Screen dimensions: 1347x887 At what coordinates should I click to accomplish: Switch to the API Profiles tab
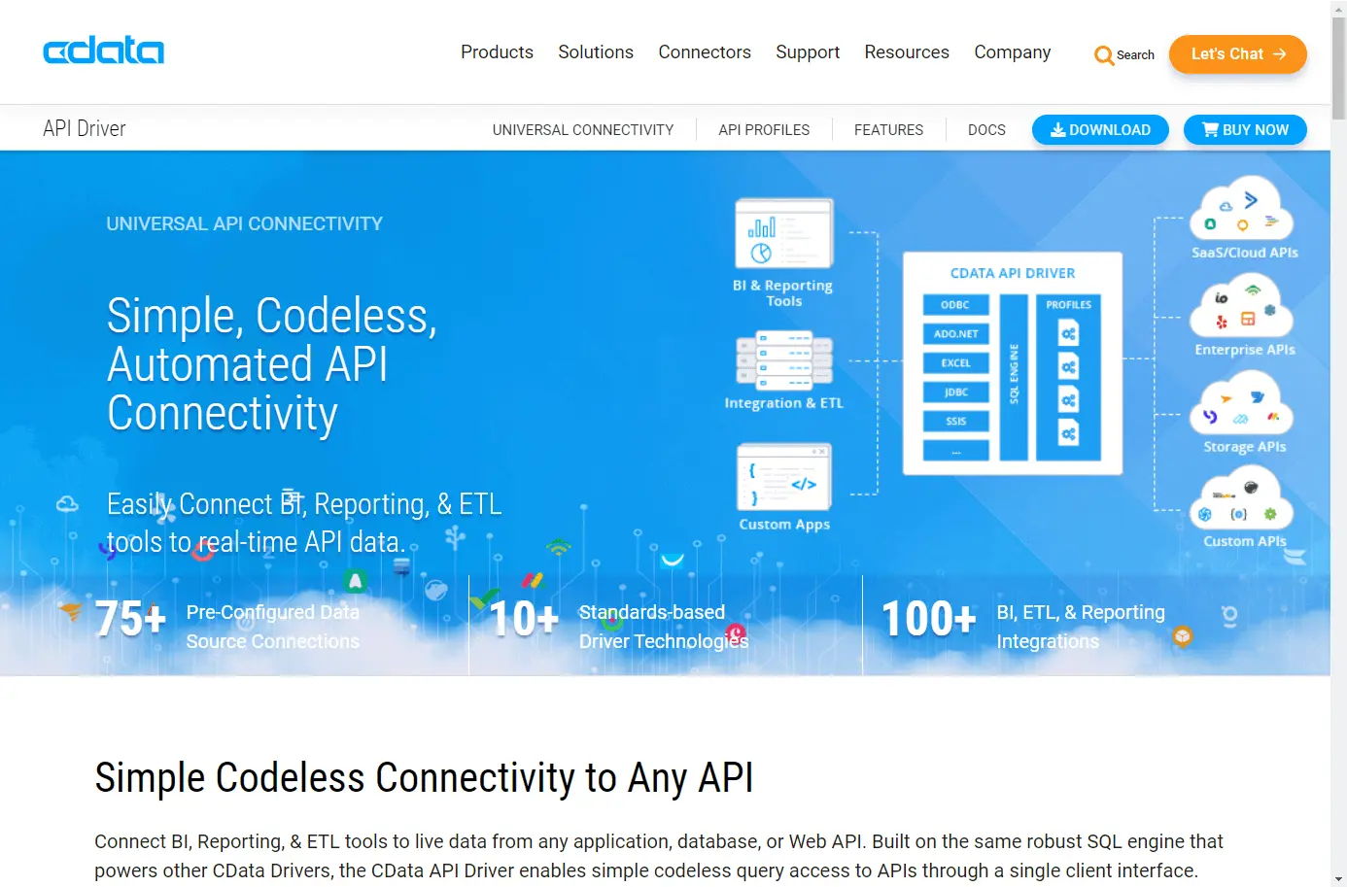coord(764,130)
